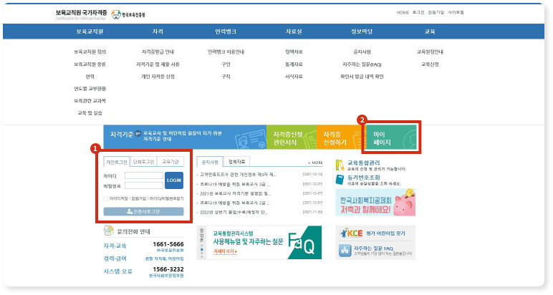Click 회원가입 in the top utility links

click(436, 12)
